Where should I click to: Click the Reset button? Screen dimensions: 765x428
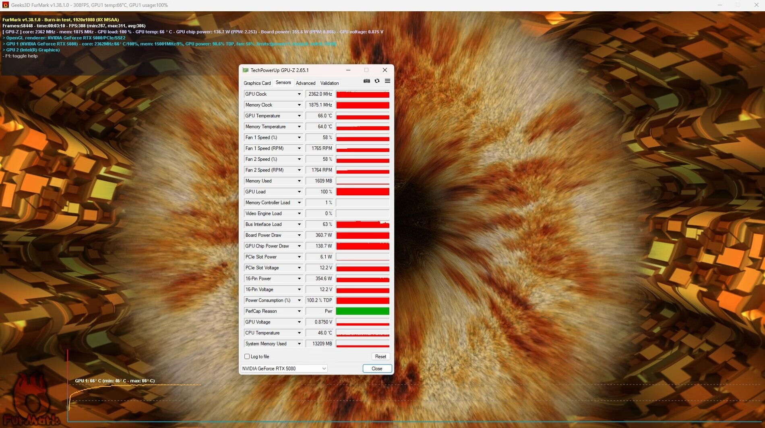click(x=380, y=356)
